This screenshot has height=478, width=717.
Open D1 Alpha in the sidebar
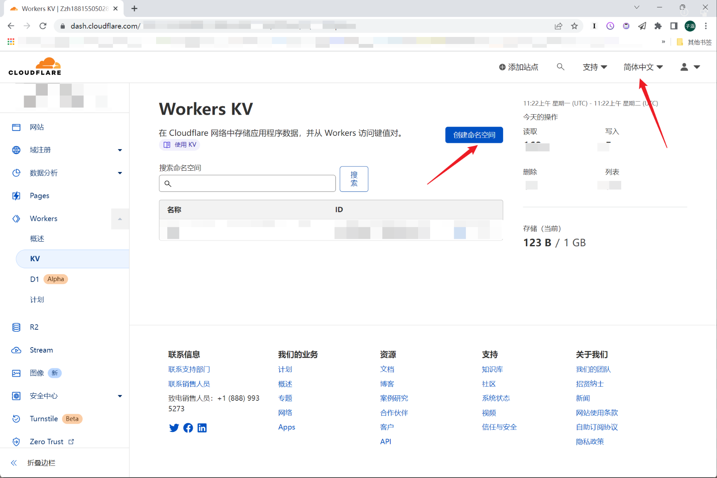coord(49,279)
